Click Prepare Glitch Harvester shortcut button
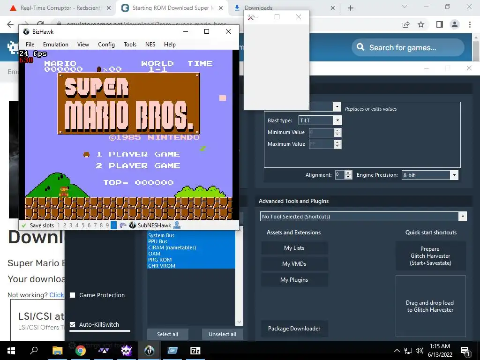Screen dimensions: 480x360 coord(430,256)
